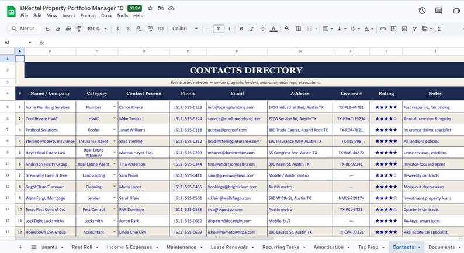Open the Format menu
Image resolution: width=464 pixels, height=253 pixels.
(88, 16)
